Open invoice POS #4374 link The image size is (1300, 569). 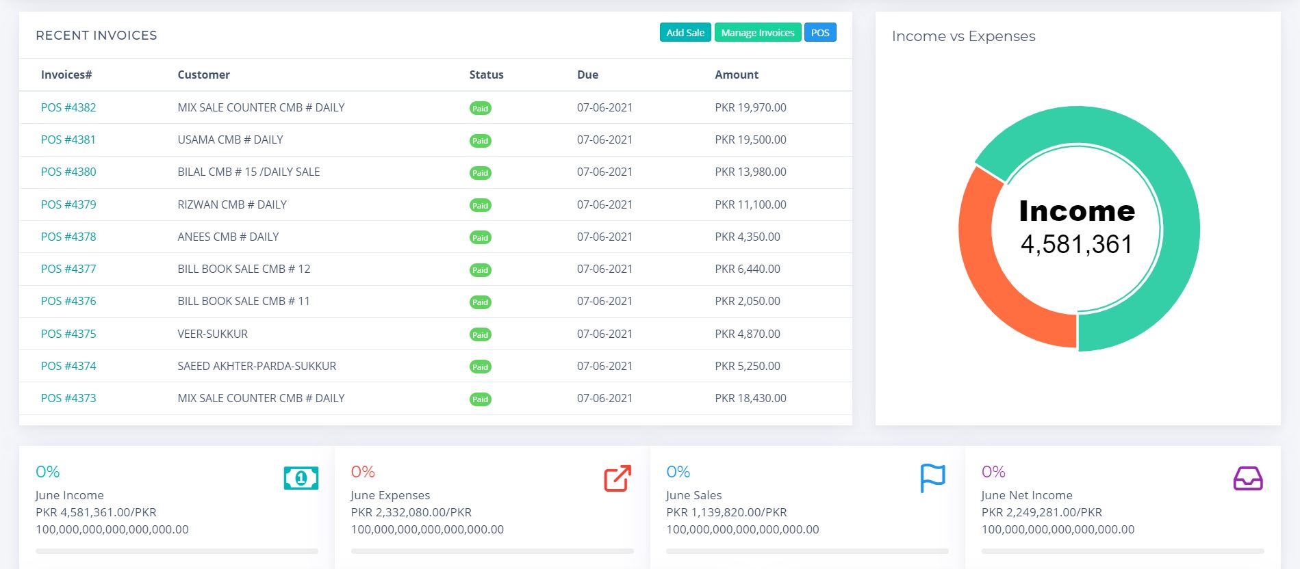[68, 366]
